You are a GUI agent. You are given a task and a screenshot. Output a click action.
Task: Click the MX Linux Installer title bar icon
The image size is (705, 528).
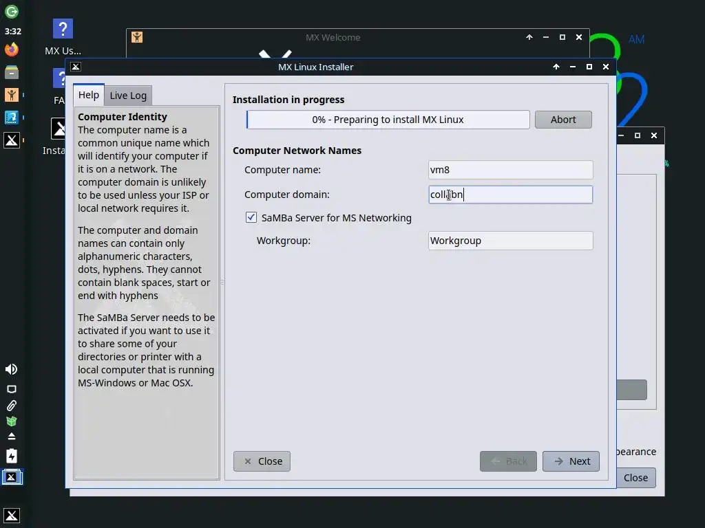pyautogui.click(x=76, y=67)
